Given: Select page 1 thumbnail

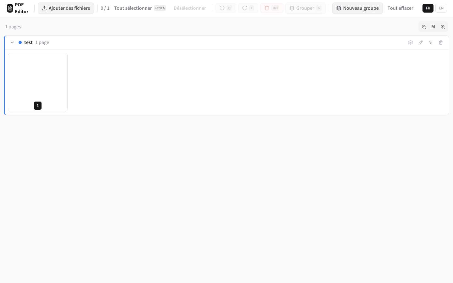Looking at the screenshot, I should point(38,82).
